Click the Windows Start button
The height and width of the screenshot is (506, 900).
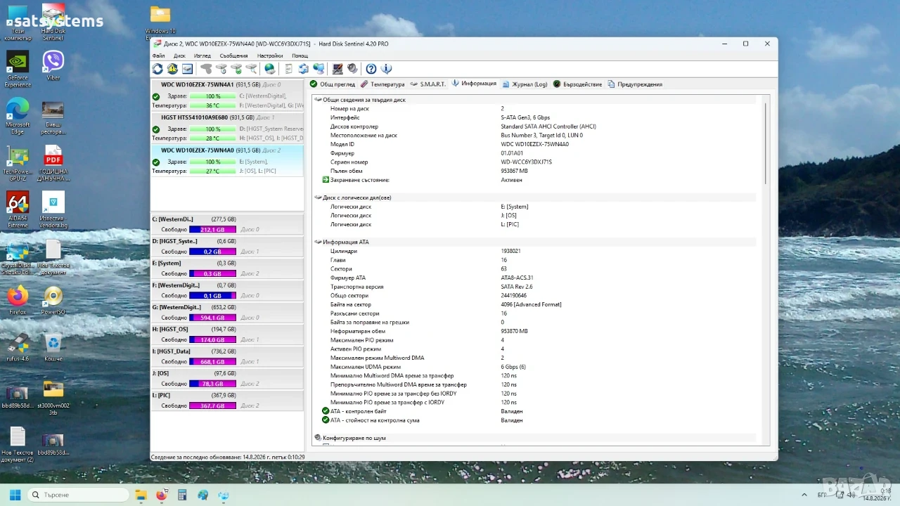click(x=15, y=495)
